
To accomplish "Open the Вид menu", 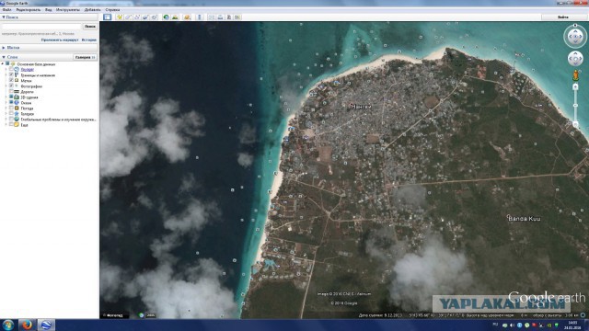I will point(49,10).
